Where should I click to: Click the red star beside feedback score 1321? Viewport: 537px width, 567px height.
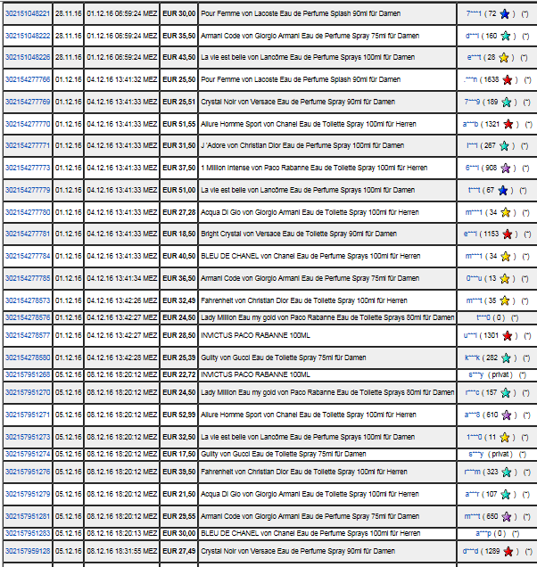pos(508,125)
